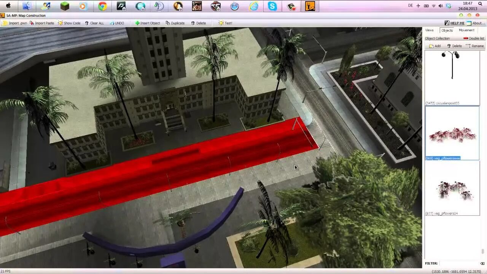Clear the filter with the X icon
Screen dimensions: 487x274
(x=482, y=263)
